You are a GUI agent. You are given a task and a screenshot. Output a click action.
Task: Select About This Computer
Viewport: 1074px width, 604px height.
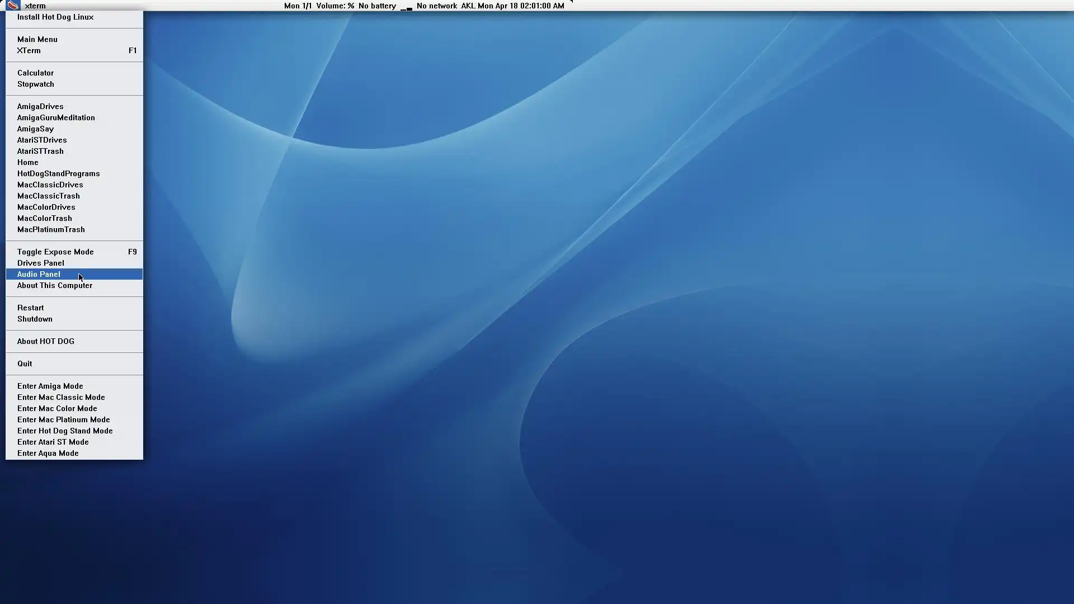click(x=55, y=285)
